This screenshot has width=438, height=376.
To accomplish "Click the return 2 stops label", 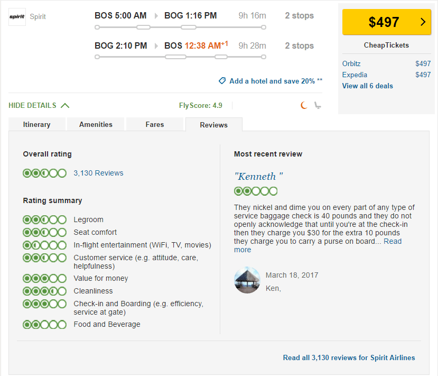I will click(x=299, y=45).
